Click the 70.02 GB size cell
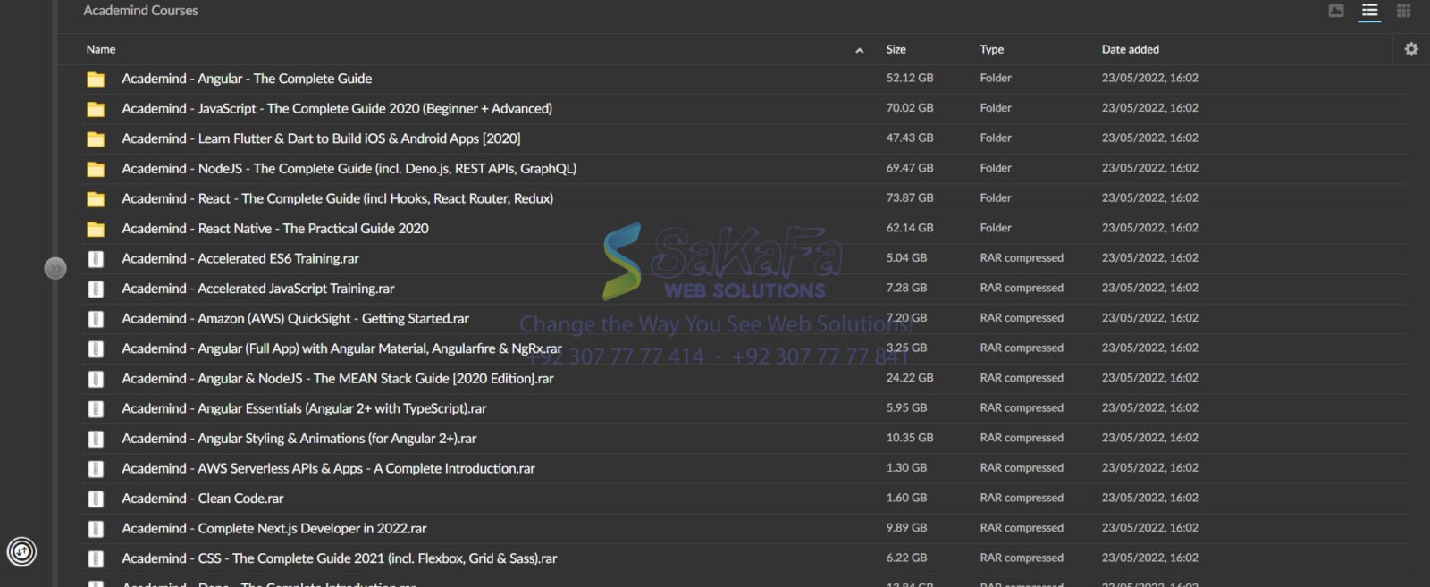The width and height of the screenshot is (1430, 587). (x=909, y=108)
